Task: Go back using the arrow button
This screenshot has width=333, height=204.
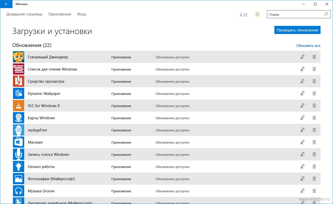Action: [x=6, y=4]
